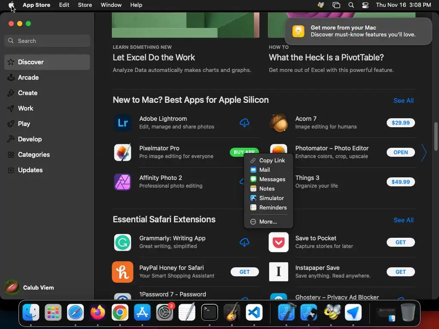Go to Play section in sidebar
This screenshot has width=439, height=329.
[x=47, y=124]
